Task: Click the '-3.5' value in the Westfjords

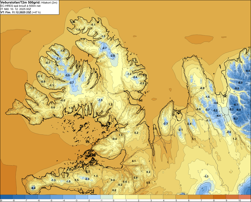Action: pos(68,75)
